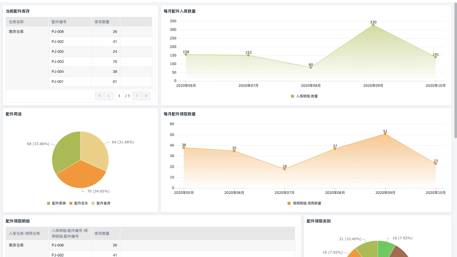
Task: Click 南京仓库 cell in 配件领取明细 table
Action: click(x=27, y=248)
